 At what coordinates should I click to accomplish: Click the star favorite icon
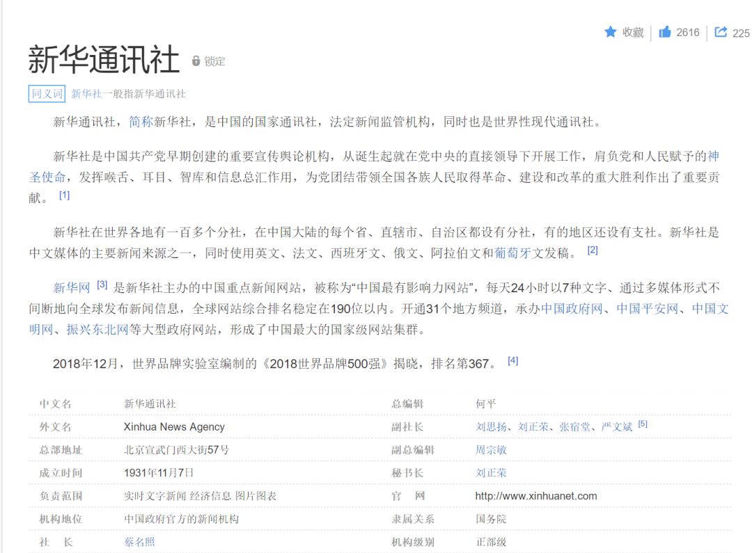coord(610,32)
